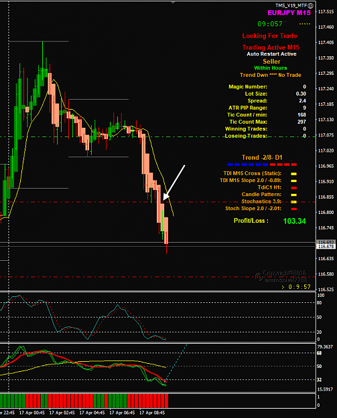Click the yellow dotted line beside the clock
The height and width of the screenshot is (418, 337).
click(x=305, y=24)
